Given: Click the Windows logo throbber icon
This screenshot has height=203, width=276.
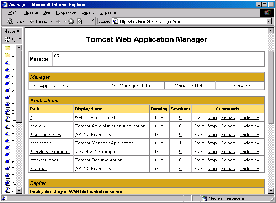Looking at the screenshot, I should click(x=267, y=13).
